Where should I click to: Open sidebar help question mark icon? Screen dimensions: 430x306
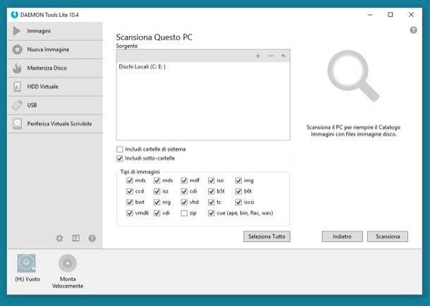(92, 238)
